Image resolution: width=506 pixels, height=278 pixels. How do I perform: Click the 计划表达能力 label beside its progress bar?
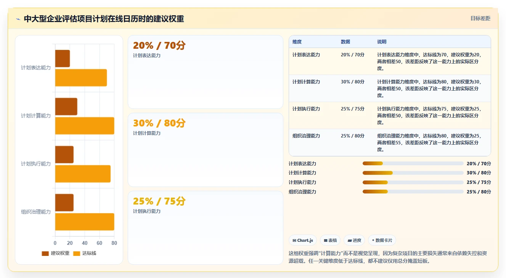(x=302, y=164)
